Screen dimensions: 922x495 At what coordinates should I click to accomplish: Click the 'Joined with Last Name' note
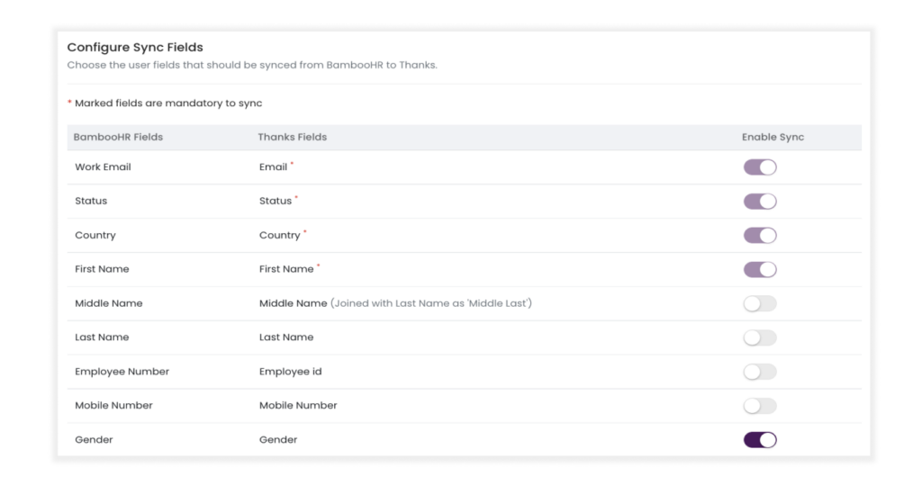pyautogui.click(x=431, y=304)
